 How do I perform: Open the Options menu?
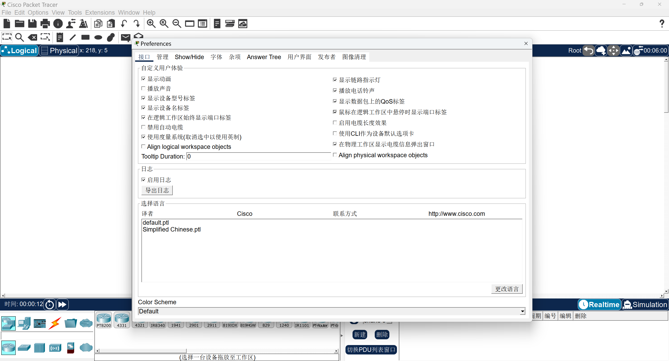(x=38, y=13)
